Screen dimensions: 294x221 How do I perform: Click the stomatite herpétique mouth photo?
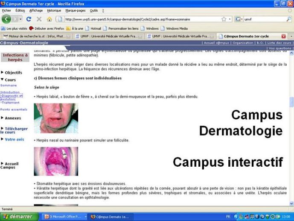pos(56,161)
